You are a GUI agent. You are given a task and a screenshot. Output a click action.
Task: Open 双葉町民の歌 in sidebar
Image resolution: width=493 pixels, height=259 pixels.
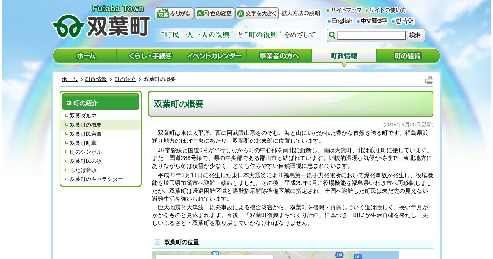(85, 161)
